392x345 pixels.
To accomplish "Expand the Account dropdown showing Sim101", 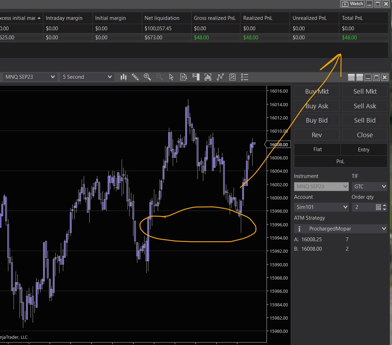I will click(x=321, y=207).
